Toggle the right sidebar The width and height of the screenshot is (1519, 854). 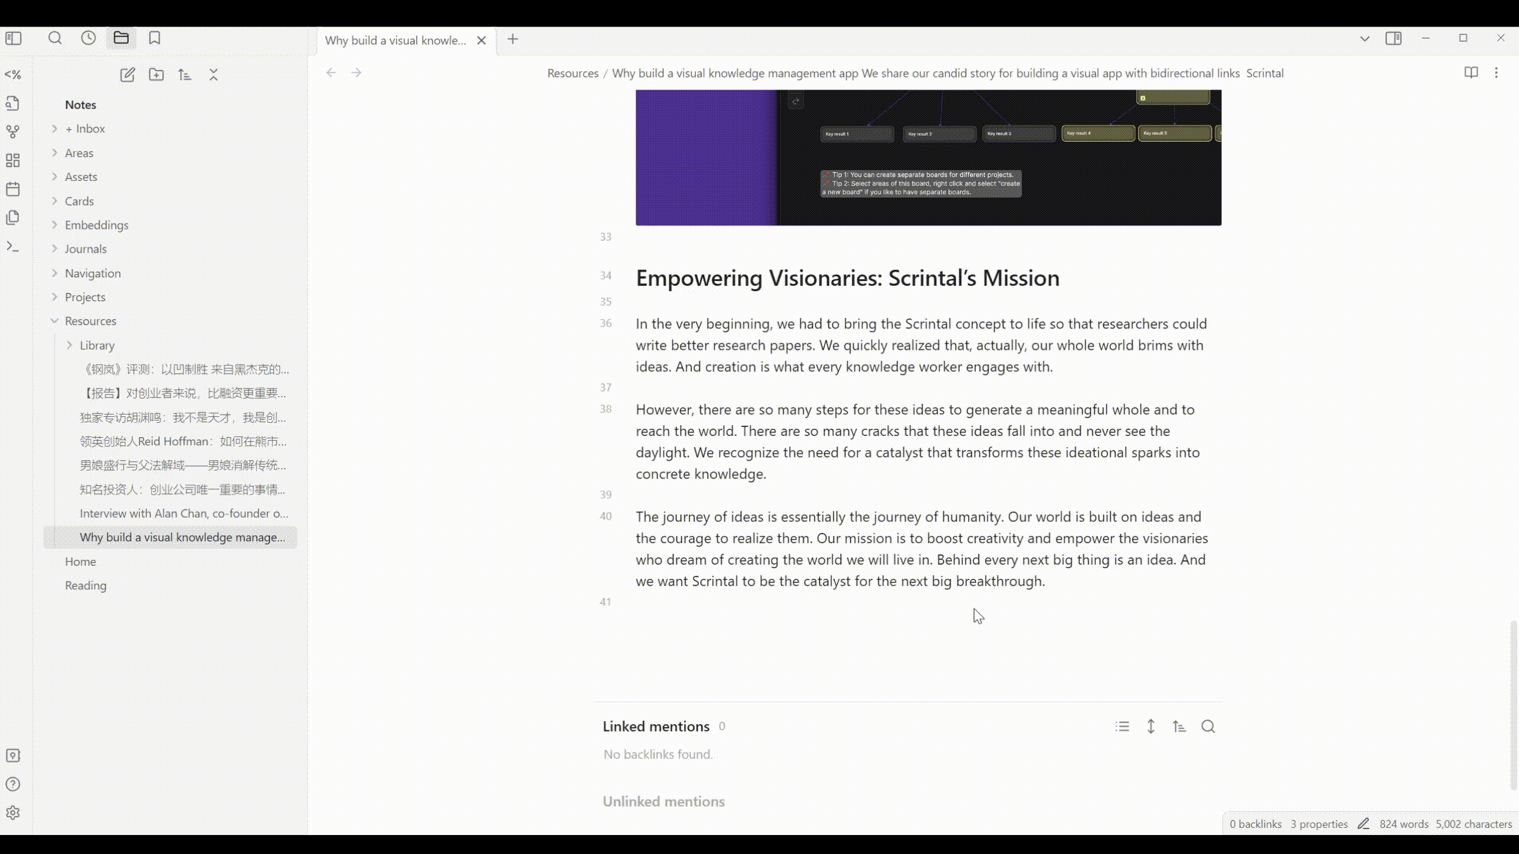[1394, 39]
